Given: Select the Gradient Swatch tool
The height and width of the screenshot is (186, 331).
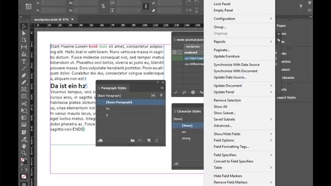Looking at the screenshot, I should point(24,118).
